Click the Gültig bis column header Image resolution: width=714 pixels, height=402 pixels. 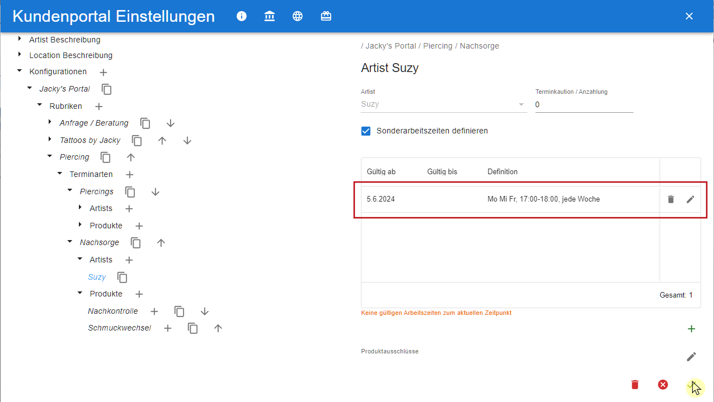click(442, 172)
